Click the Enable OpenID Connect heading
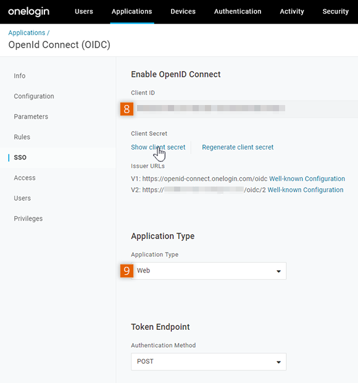Image resolution: width=358 pixels, height=383 pixels. pos(176,74)
